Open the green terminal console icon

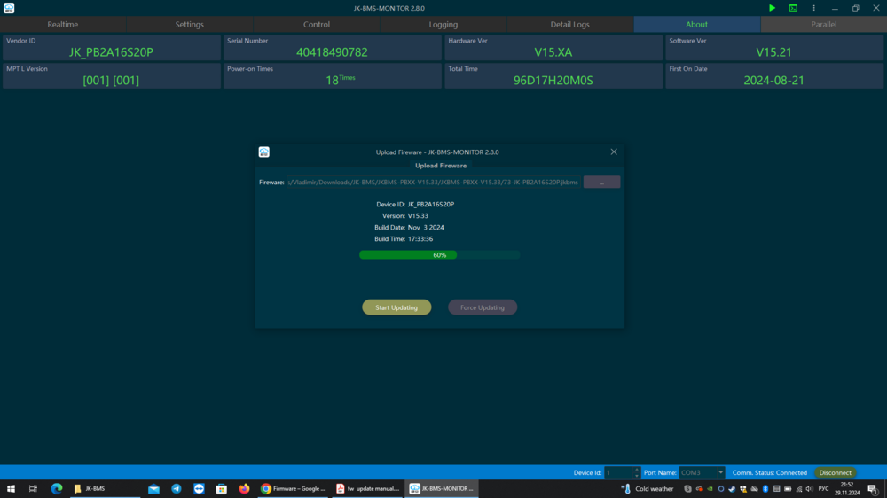(x=793, y=8)
